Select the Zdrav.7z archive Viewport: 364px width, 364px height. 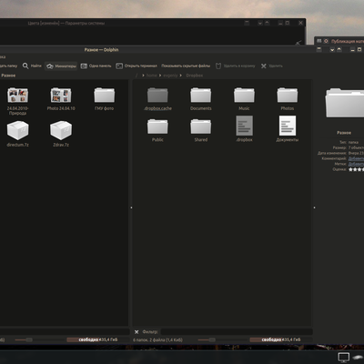point(61,134)
